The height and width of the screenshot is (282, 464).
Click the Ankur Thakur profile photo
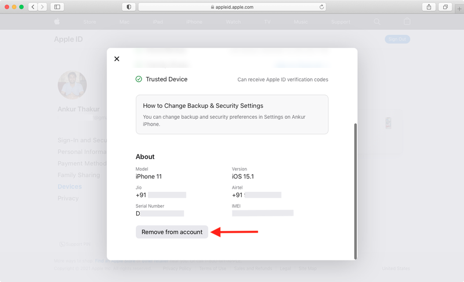pyautogui.click(x=72, y=85)
